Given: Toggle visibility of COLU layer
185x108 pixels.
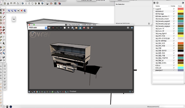Looking at the screenshot, I should click(174, 65).
